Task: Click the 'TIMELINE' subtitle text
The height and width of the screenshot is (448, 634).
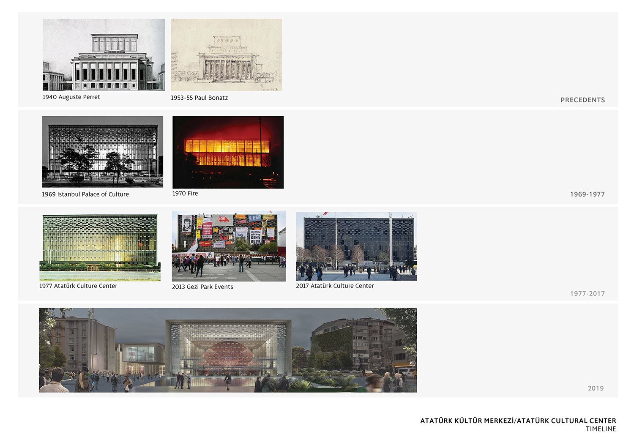Action: tap(601, 429)
